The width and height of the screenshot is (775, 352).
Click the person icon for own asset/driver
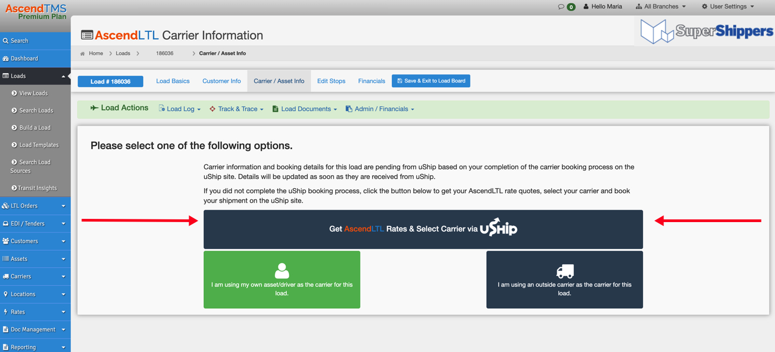[x=281, y=270]
